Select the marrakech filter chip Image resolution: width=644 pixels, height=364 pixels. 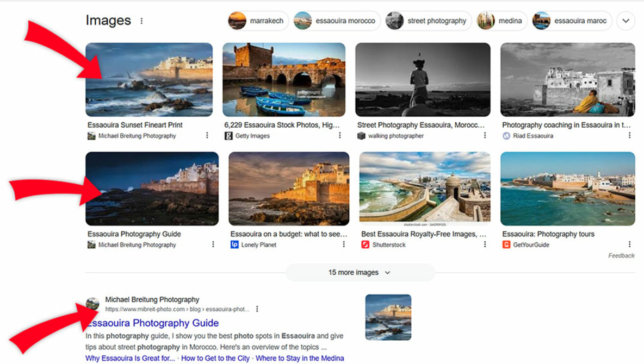(258, 21)
